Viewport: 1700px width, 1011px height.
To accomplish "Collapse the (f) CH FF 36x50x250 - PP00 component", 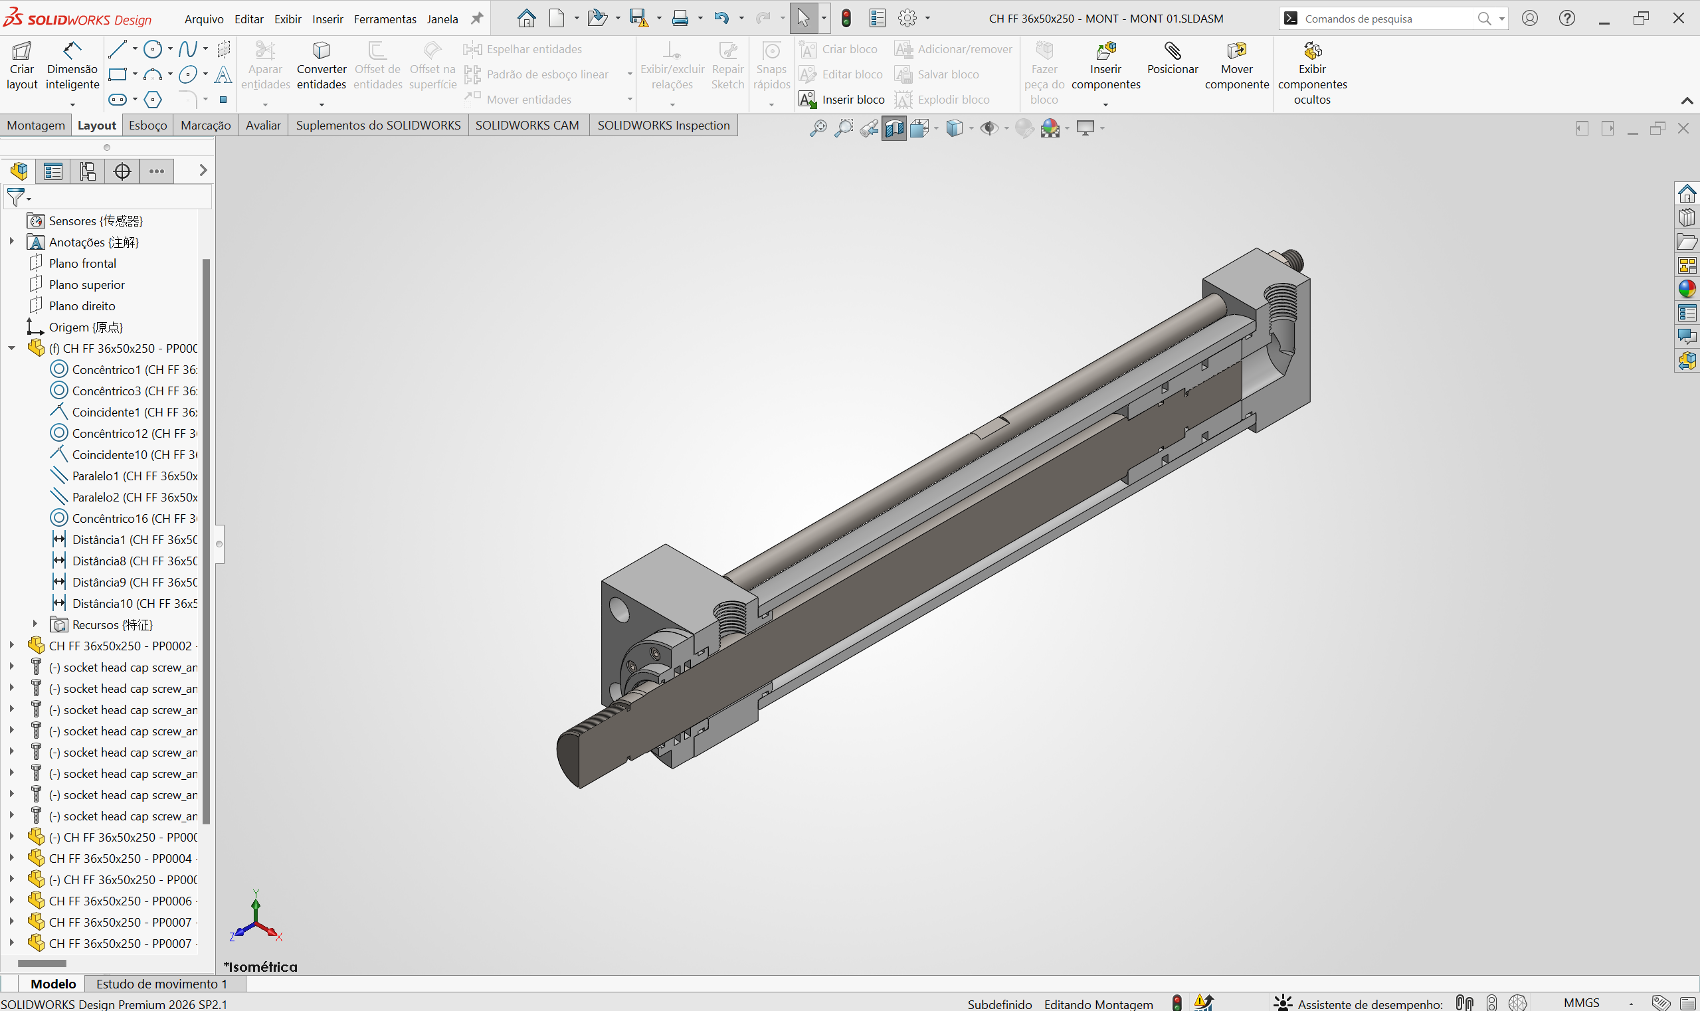I will (x=11, y=348).
